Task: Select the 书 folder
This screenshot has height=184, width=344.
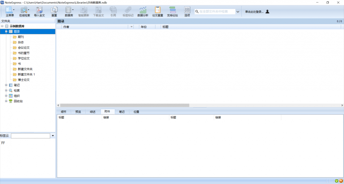Action: [x=19, y=64]
